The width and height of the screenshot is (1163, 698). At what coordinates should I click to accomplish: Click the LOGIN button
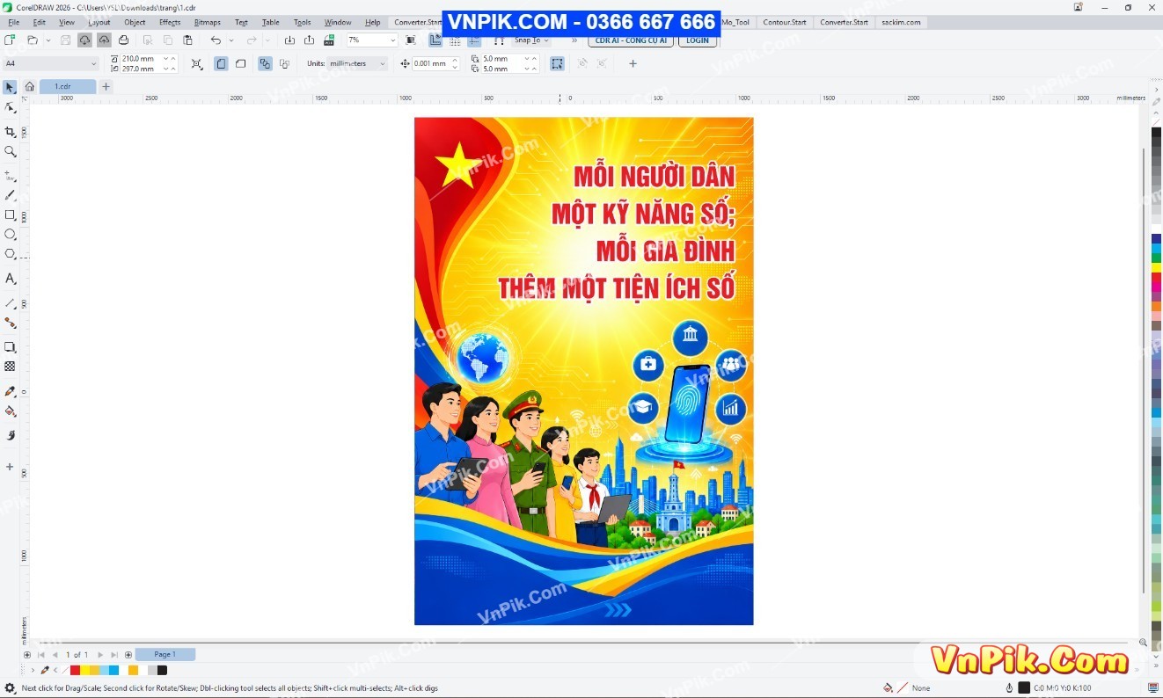click(698, 40)
